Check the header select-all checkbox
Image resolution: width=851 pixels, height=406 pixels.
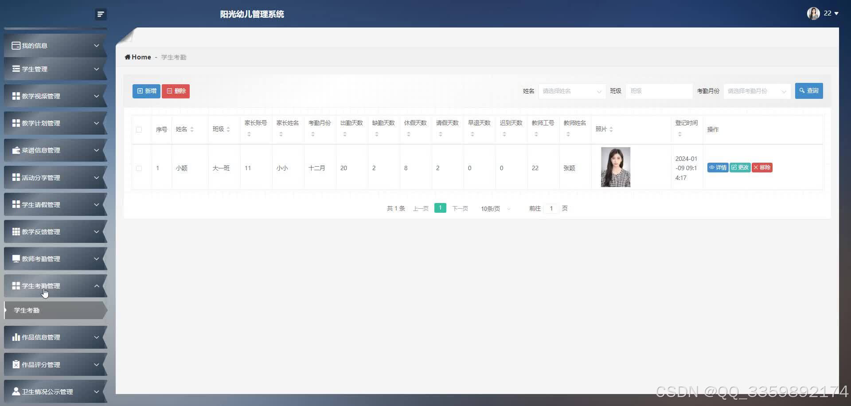[x=139, y=129]
